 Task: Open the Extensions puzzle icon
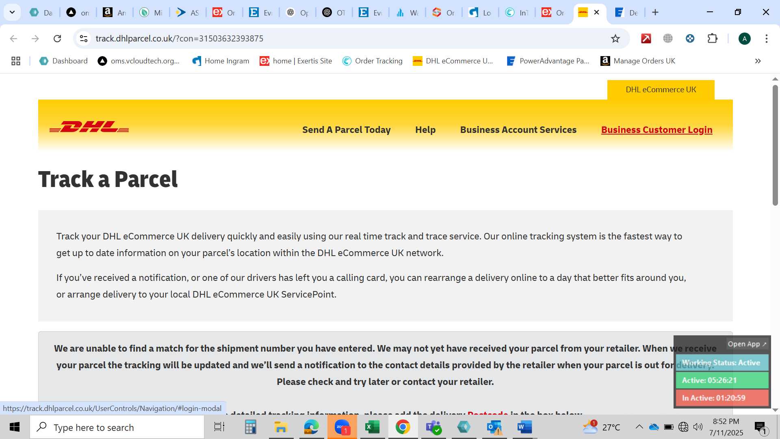pyautogui.click(x=712, y=39)
